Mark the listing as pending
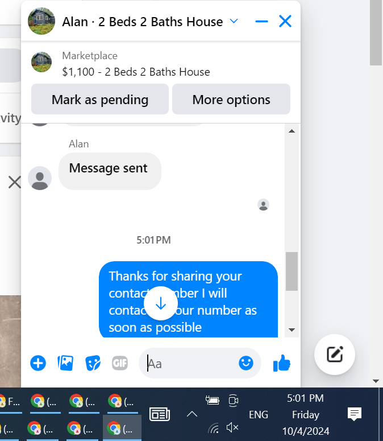 pos(100,99)
